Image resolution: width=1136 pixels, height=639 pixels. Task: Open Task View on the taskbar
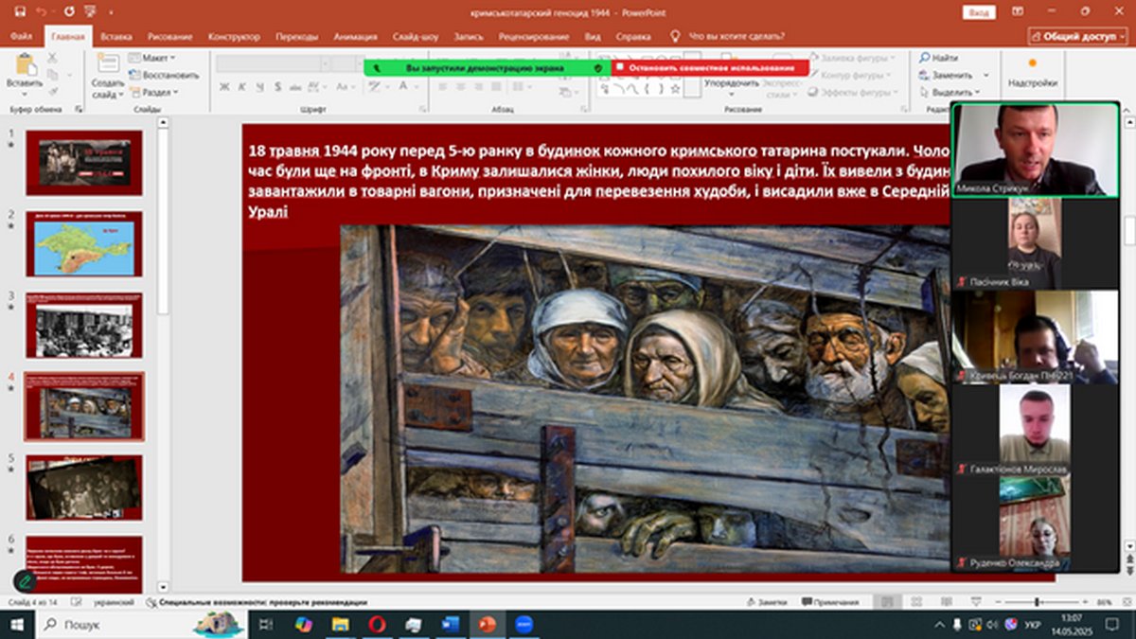click(266, 625)
